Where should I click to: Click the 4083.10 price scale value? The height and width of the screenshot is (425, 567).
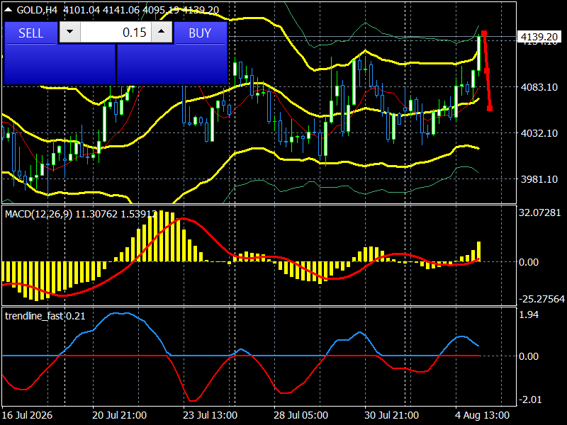[539, 87]
